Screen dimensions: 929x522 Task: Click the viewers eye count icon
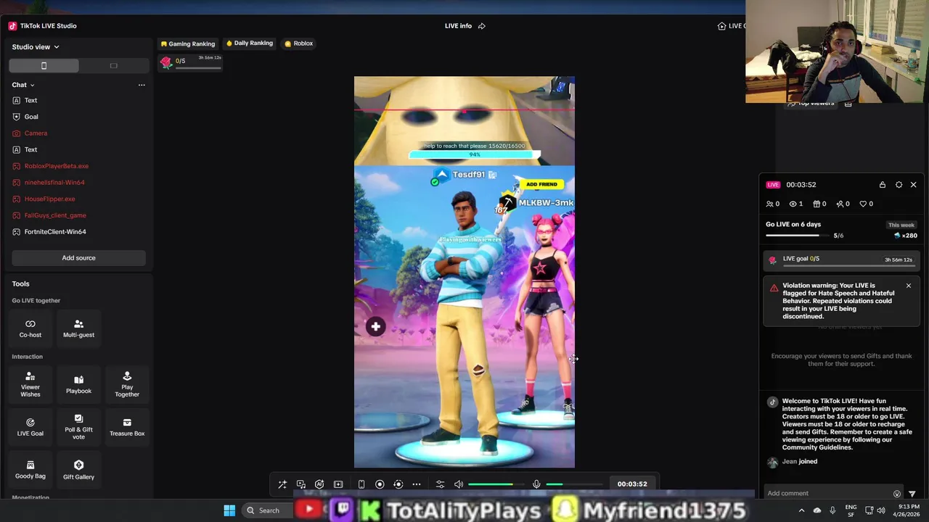pos(793,204)
